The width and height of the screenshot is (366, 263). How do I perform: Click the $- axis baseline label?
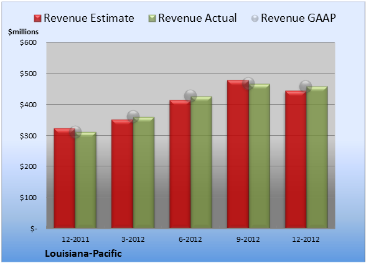tap(34, 229)
